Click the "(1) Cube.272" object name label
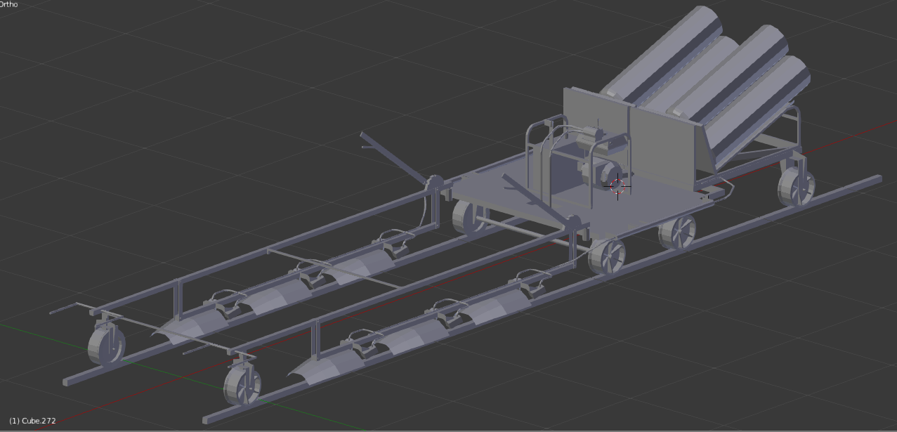The height and width of the screenshot is (432, 897). pyautogui.click(x=32, y=421)
